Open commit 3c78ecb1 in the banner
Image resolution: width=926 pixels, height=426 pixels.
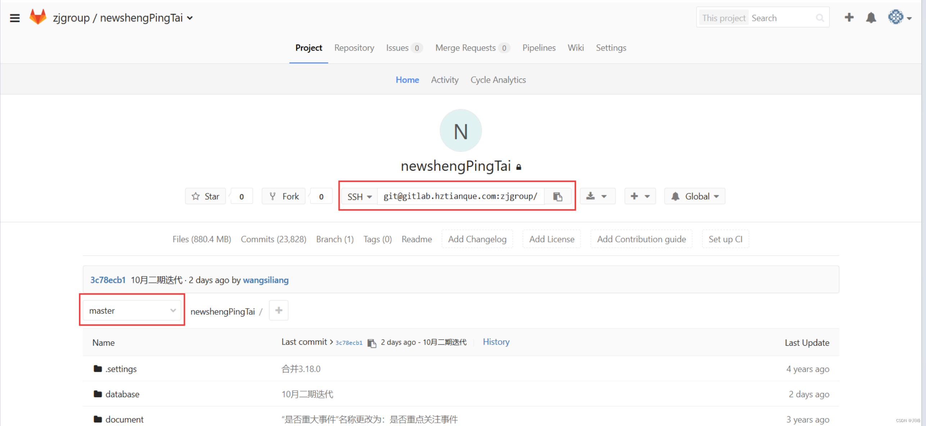click(108, 280)
